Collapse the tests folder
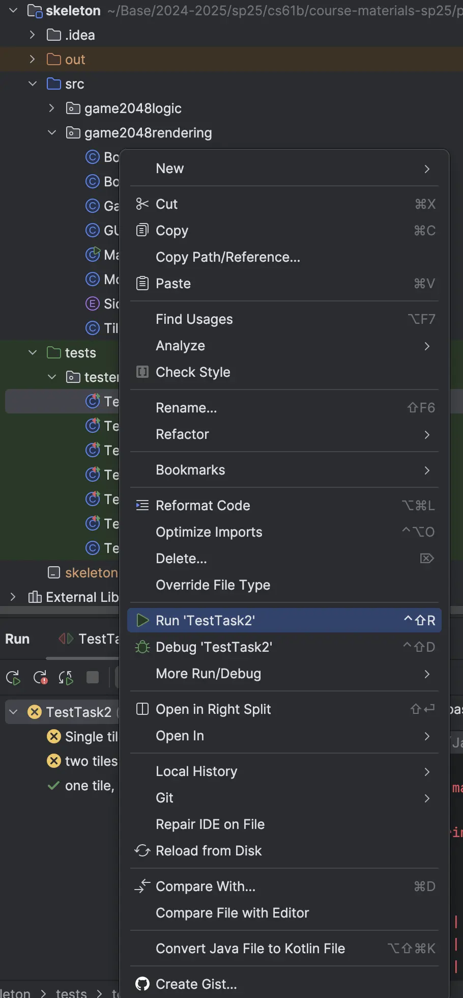Viewport: 463px width, 998px height. coord(33,352)
